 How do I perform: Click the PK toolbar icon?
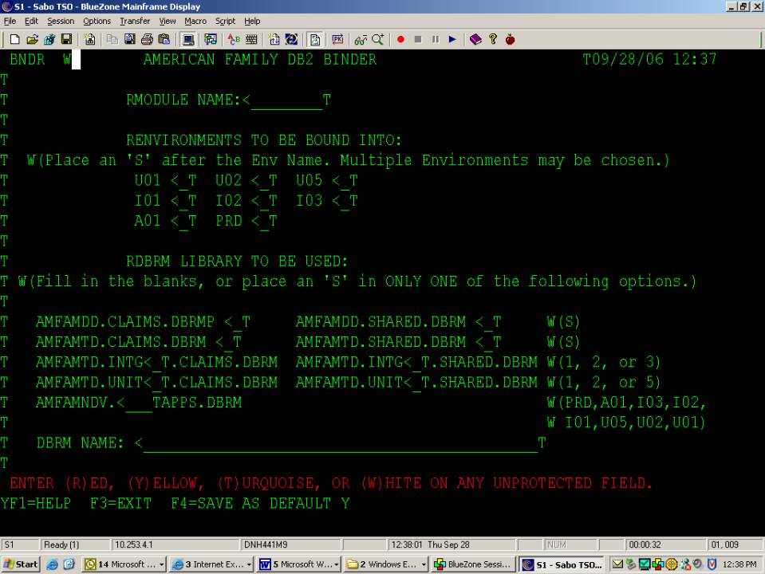(337, 40)
